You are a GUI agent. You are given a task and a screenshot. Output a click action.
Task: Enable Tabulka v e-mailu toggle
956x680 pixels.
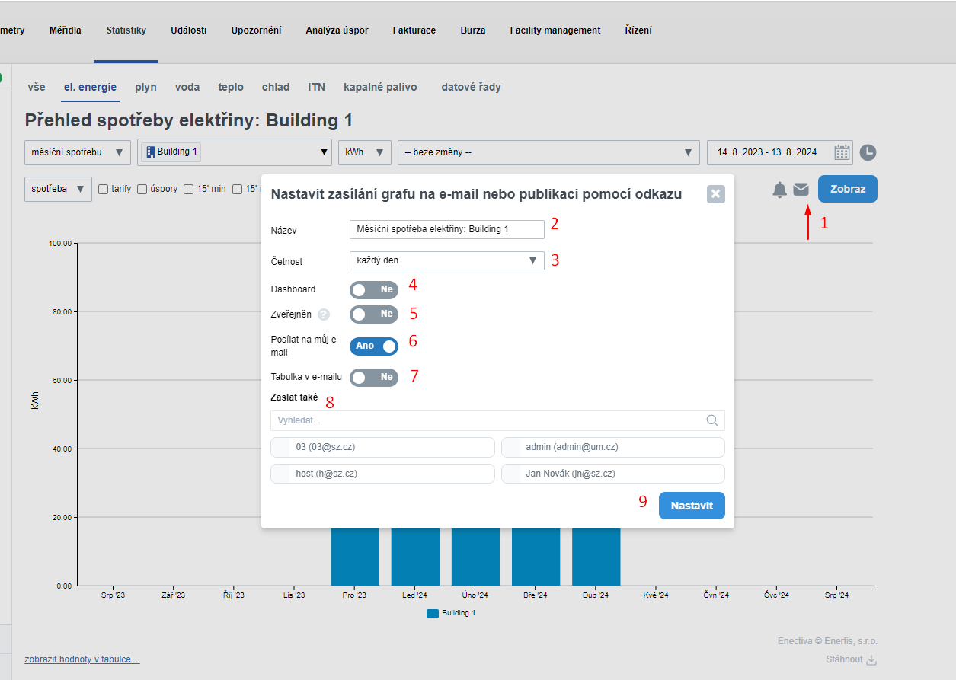click(373, 377)
